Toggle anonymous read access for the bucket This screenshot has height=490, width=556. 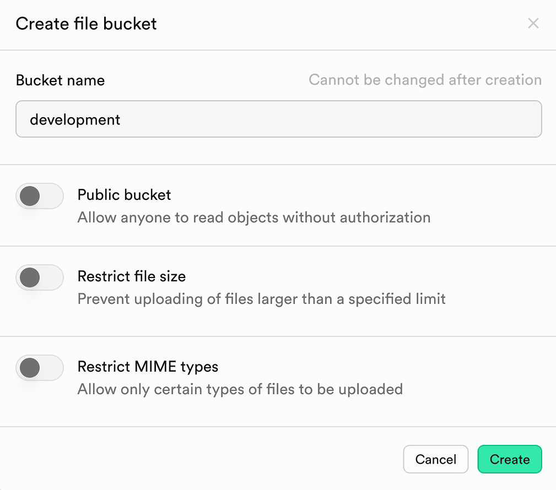(39, 196)
